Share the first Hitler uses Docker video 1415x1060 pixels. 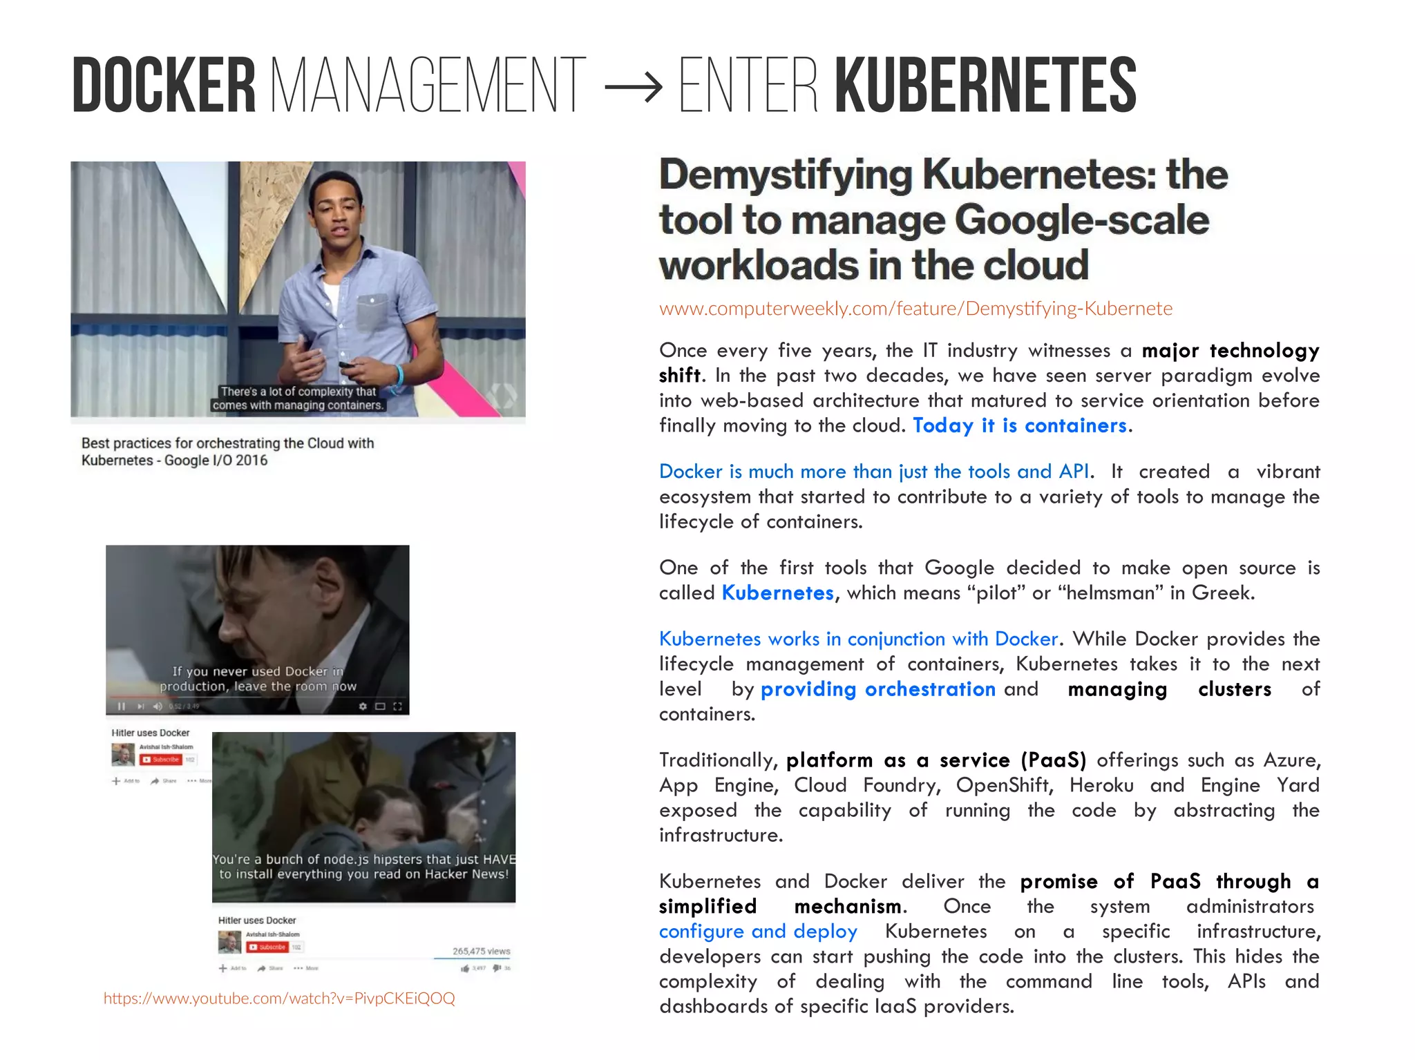click(x=164, y=781)
